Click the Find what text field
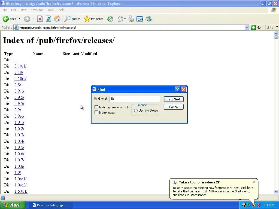Image resolution: width=279 pixels, height=209 pixels. tap(135, 99)
